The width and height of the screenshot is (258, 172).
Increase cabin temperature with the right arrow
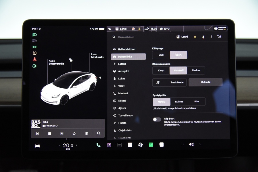[x=76, y=145]
